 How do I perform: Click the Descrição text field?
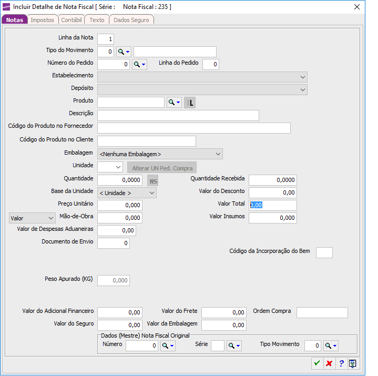click(x=178, y=116)
